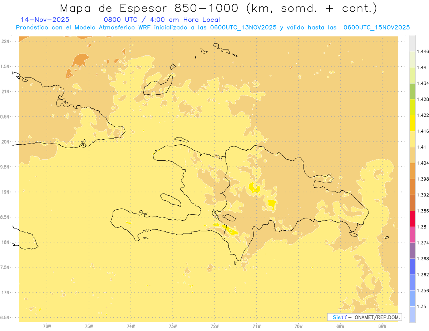Image resolution: width=429 pixels, height=331 pixels.
Task: Click the legend value 1.368
Action: point(423,259)
